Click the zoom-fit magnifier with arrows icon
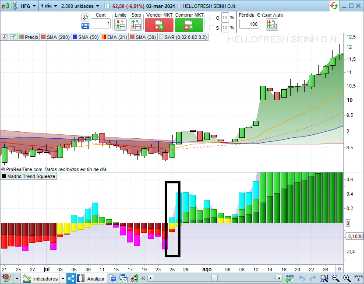This screenshot has width=364, height=284. [x=324, y=278]
